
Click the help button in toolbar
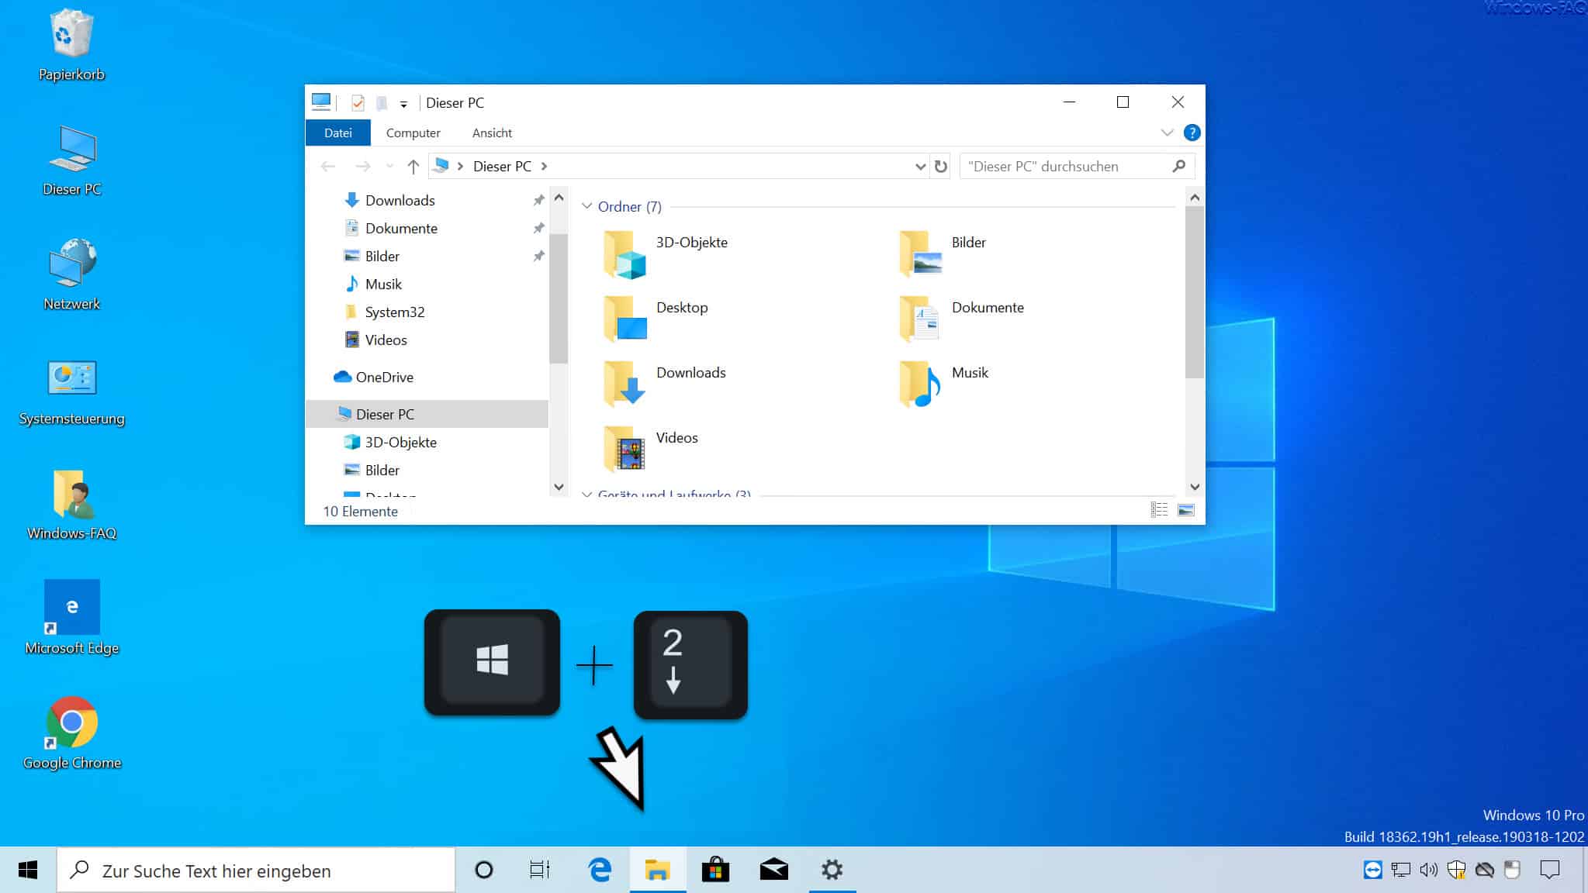pyautogui.click(x=1192, y=132)
